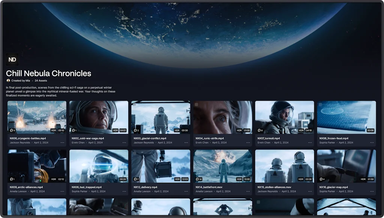384x218 pixels.
Task: Open the context menu for NX16_glacier-map.mp4
Action: click(372, 191)
